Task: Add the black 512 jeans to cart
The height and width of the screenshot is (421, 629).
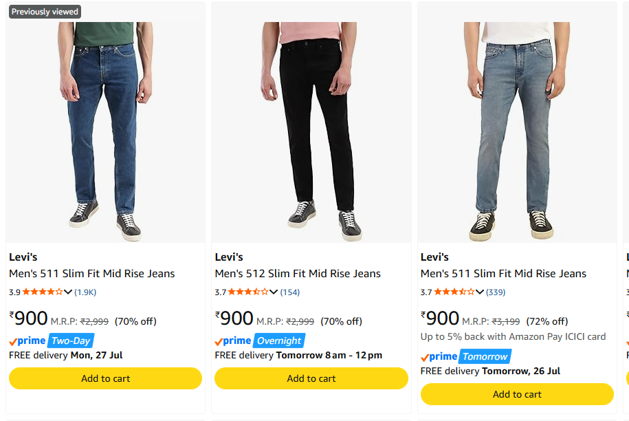Action: (311, 378)
